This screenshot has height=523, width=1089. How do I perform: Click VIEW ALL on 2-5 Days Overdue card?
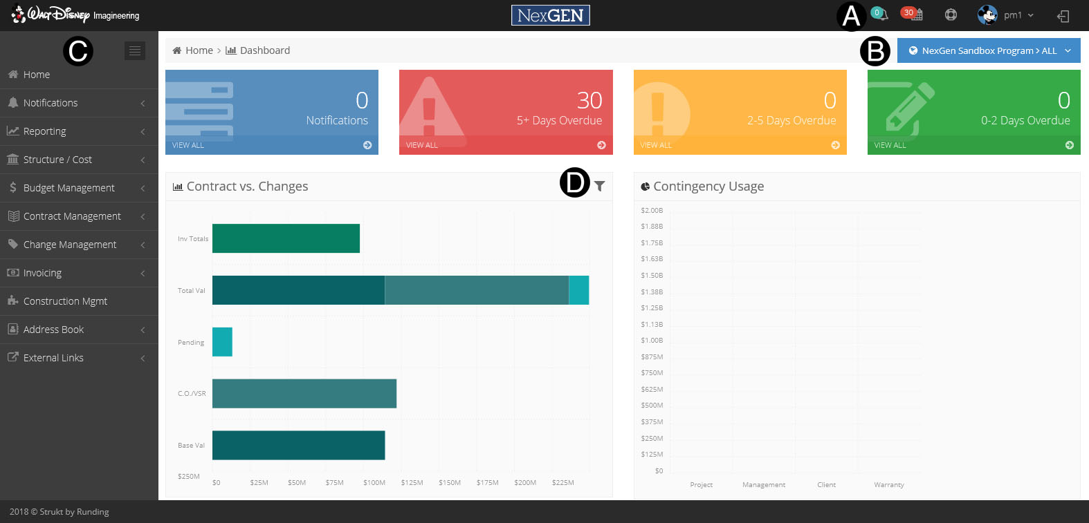click(x=656, y=145)
